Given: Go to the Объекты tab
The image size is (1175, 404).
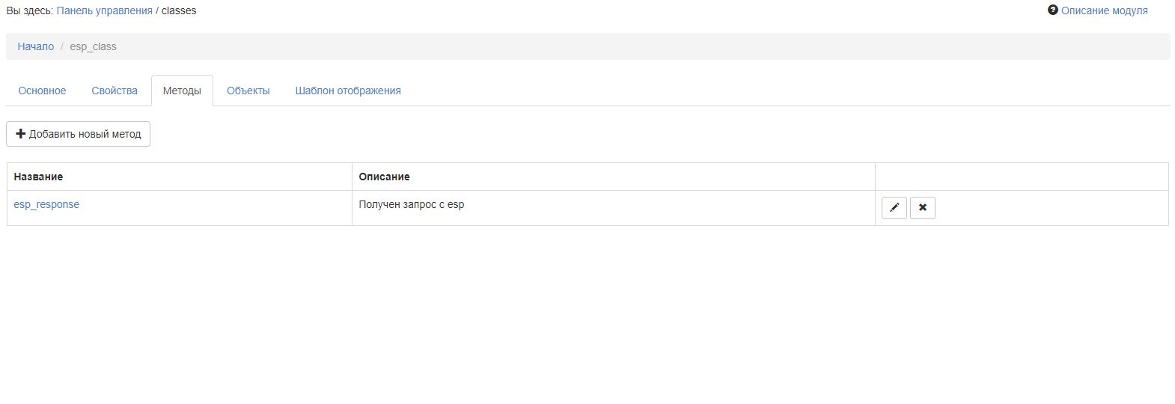Looking at the screenshot, I should tap(248, 91).
